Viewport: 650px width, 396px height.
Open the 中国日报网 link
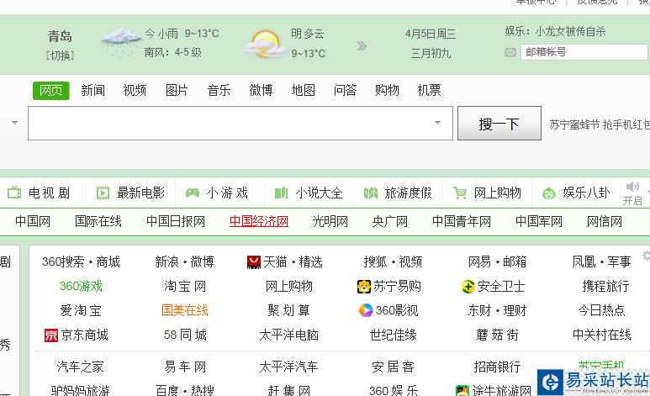176,221
